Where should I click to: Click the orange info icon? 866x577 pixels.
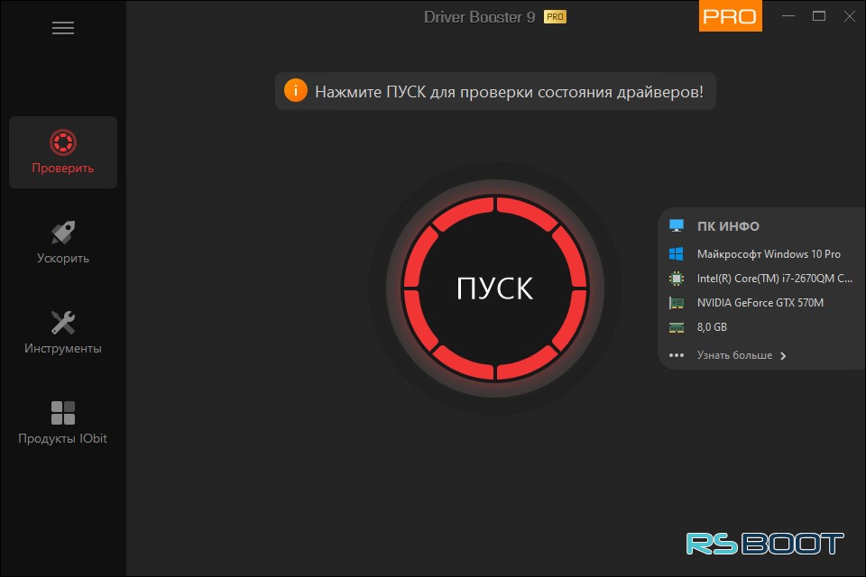(296, 90)
